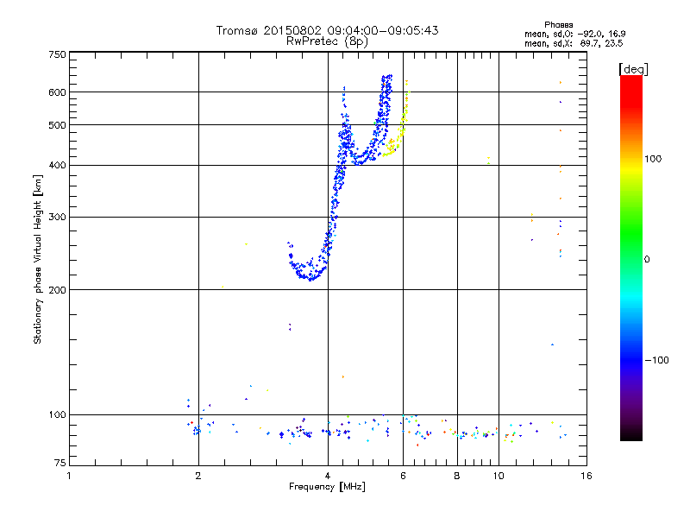Click the y-axis '200' tick label

click(57, 290)
